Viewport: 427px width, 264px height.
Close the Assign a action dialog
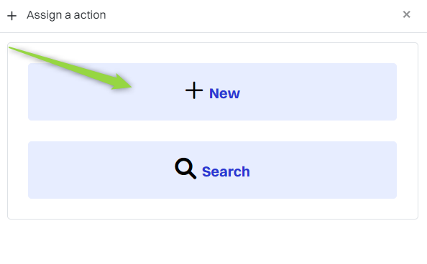click(406, 14)
